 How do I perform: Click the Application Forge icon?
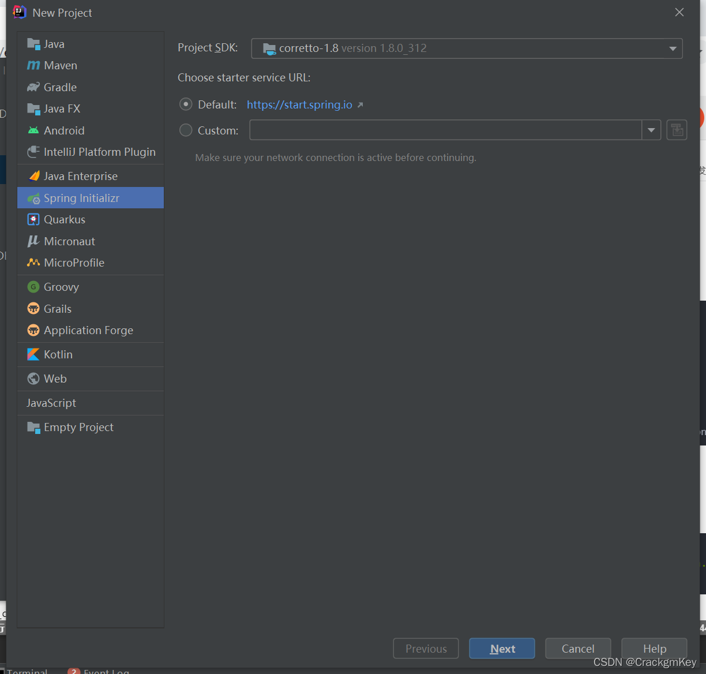pos(33,330)
